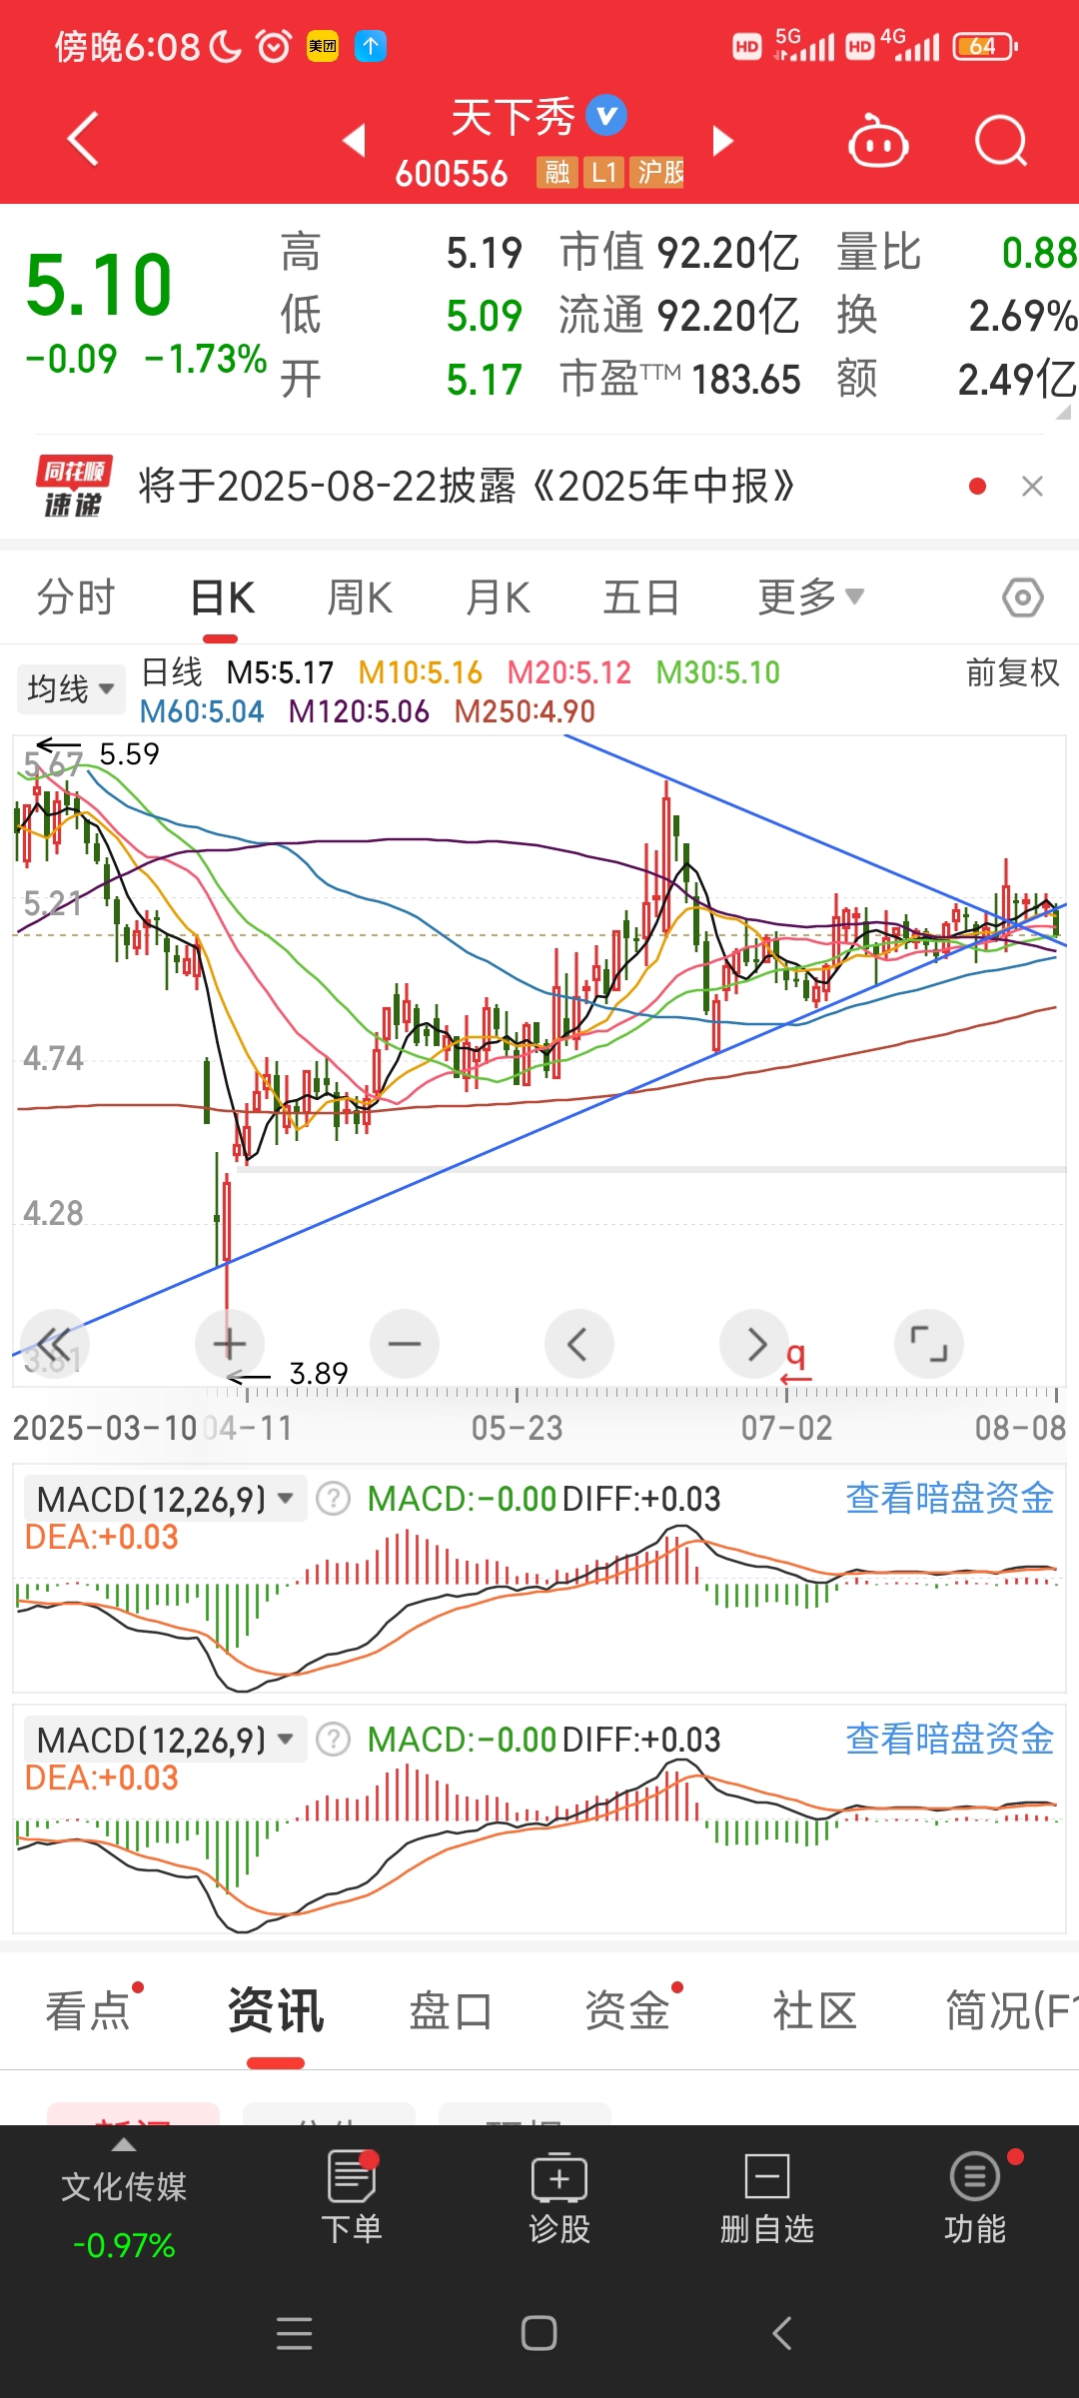Open 诊股 stock diagnosis icon

559,2197
